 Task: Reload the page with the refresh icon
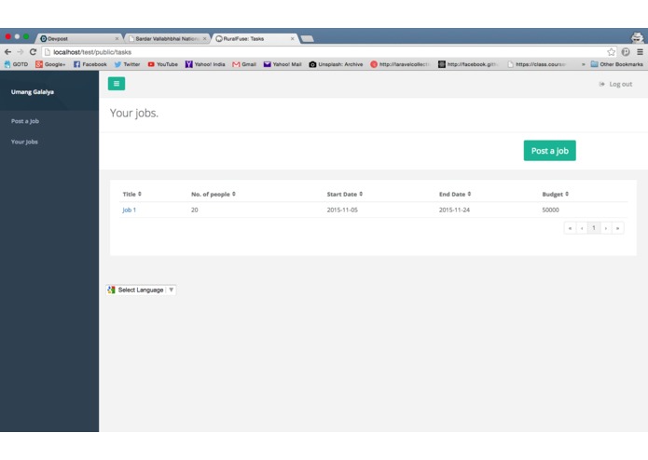tap(33, 52)
